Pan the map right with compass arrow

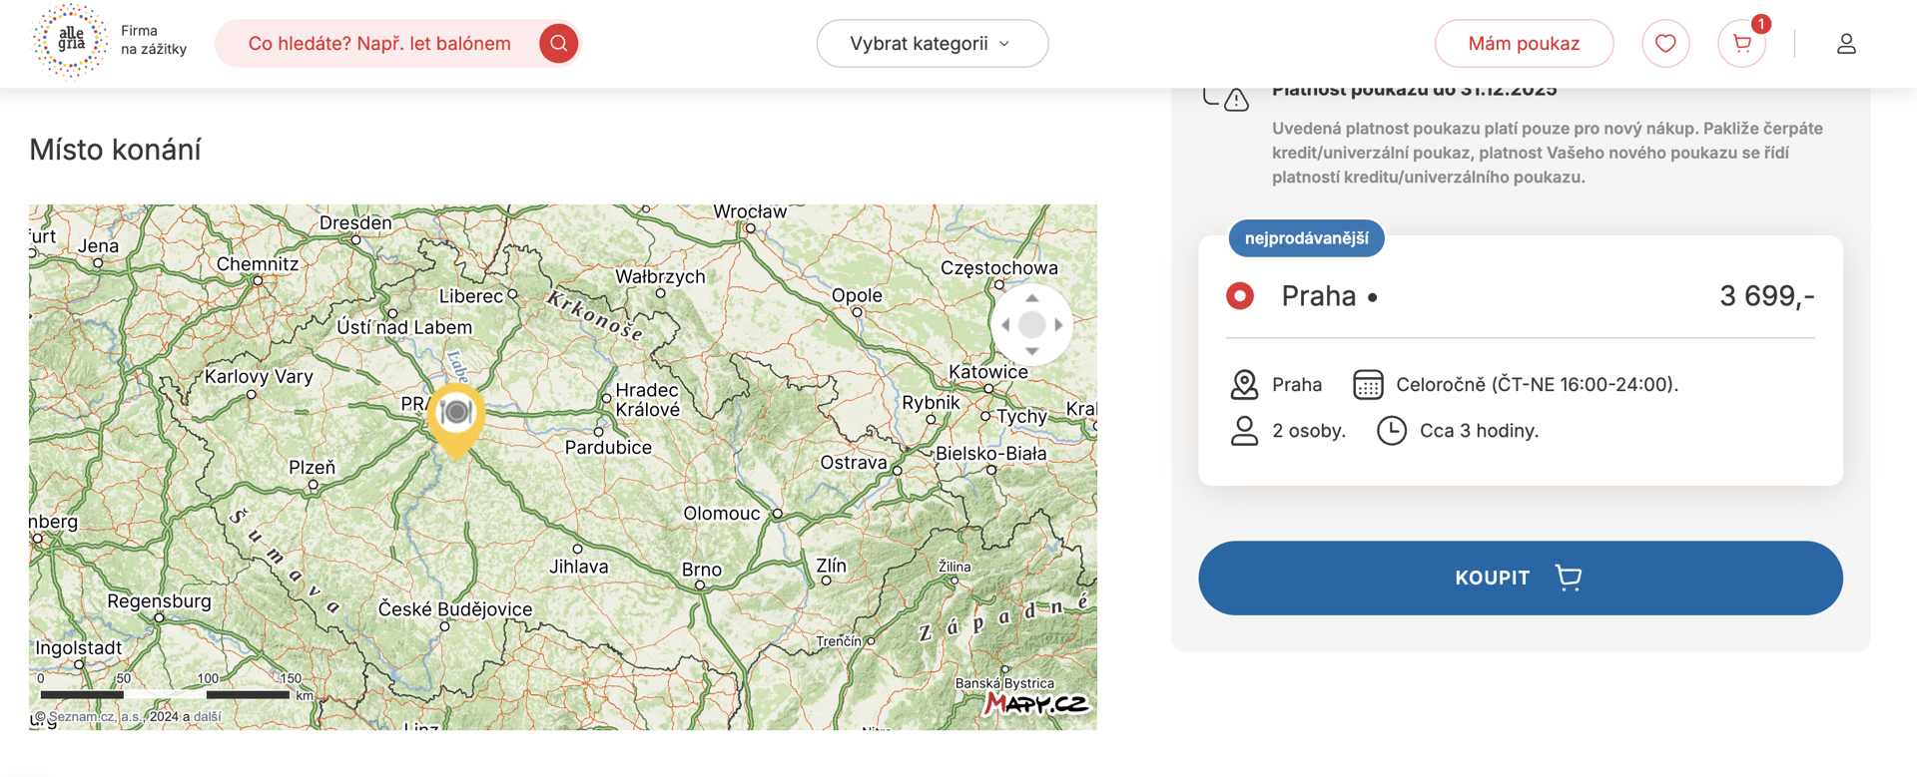click(x=1058, y=324)
